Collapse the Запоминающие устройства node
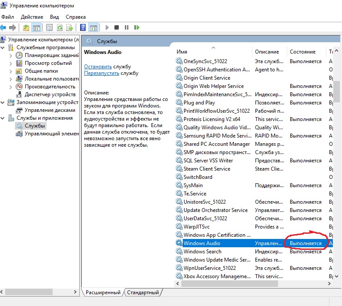The height and width of the screenshot is (306, 342). (x=3, y=102)
